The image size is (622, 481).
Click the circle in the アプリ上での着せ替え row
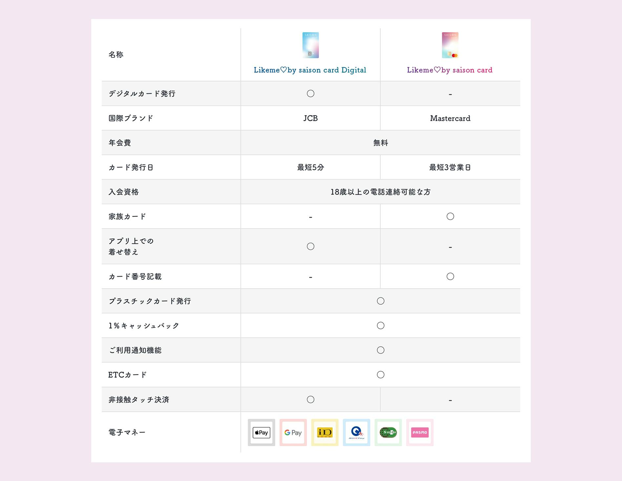pyautogui.click(x=310, y=246)
